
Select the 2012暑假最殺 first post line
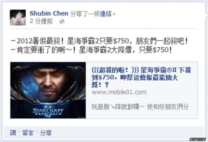point(99,41)
